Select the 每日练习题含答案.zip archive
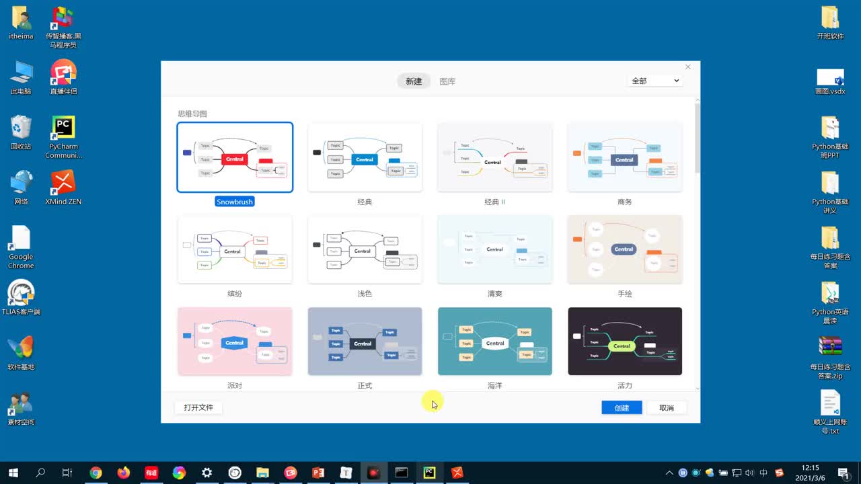Viewport: 861px width, 484px height. 830,358
